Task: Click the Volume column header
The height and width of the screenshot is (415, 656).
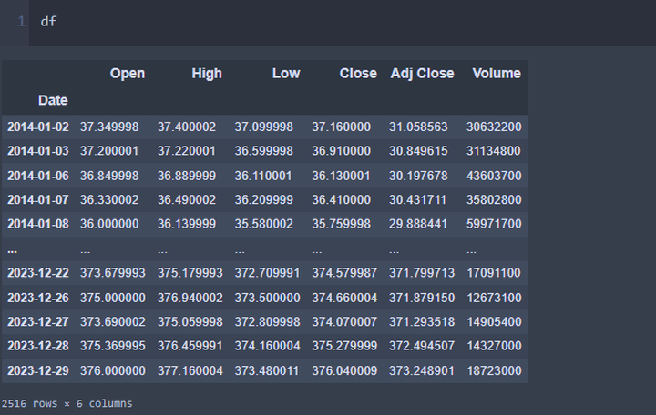Action: (x=496, y=74)
